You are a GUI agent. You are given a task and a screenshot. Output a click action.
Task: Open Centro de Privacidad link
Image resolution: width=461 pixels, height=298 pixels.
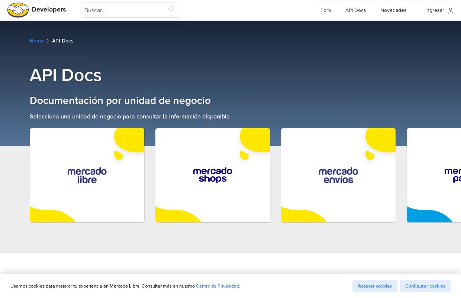218,286
